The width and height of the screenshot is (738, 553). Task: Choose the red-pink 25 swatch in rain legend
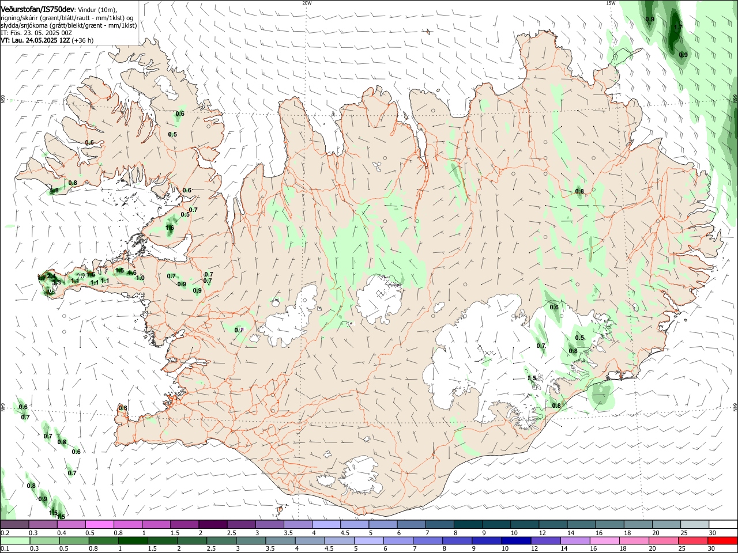[692, 541]
